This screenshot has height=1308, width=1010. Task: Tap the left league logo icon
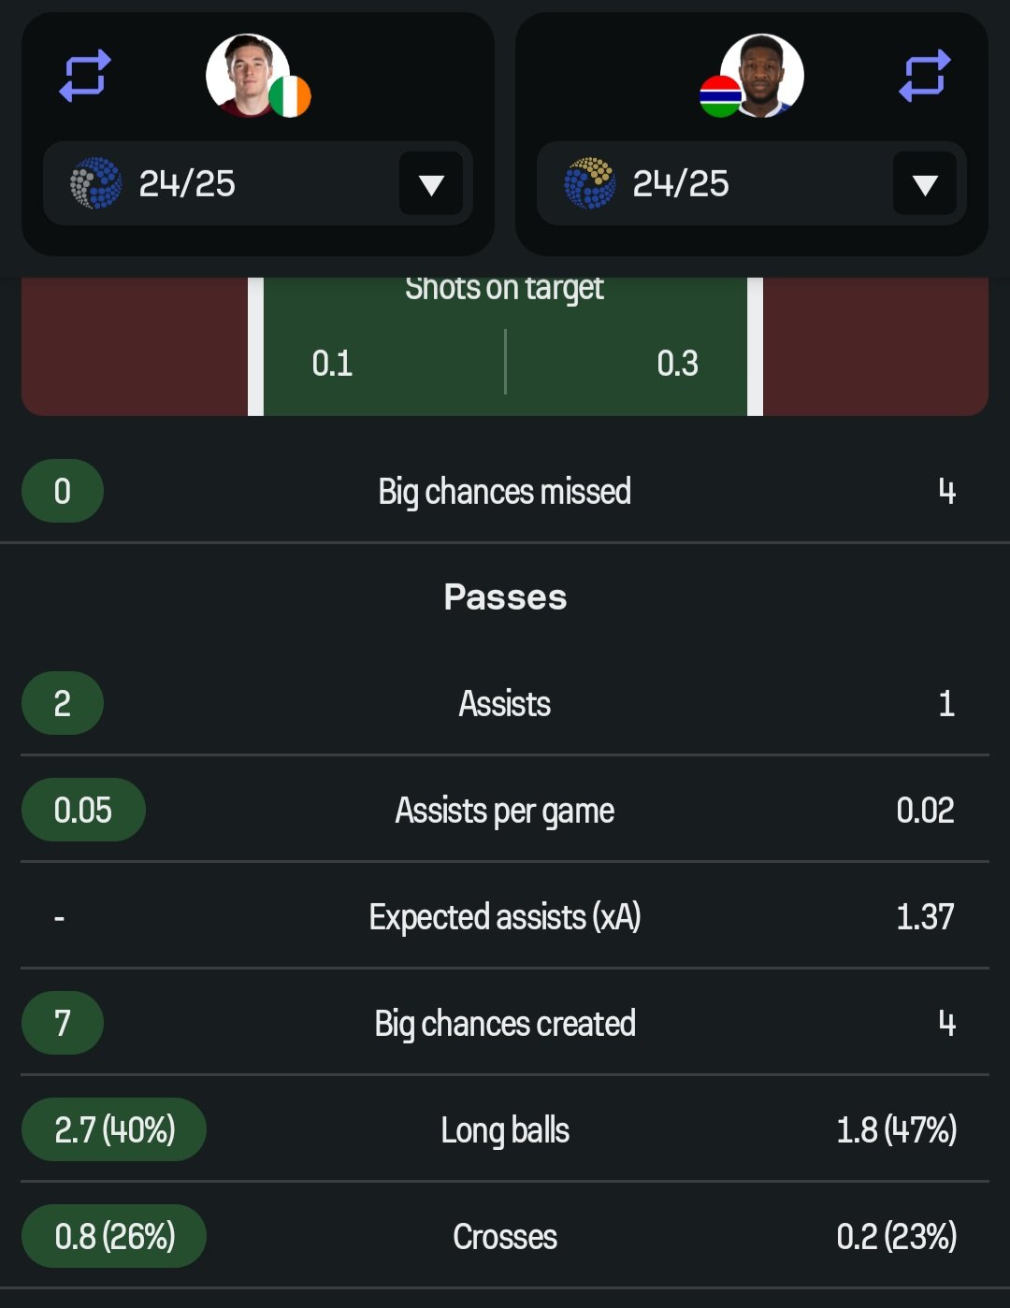[x=96, y=183]
